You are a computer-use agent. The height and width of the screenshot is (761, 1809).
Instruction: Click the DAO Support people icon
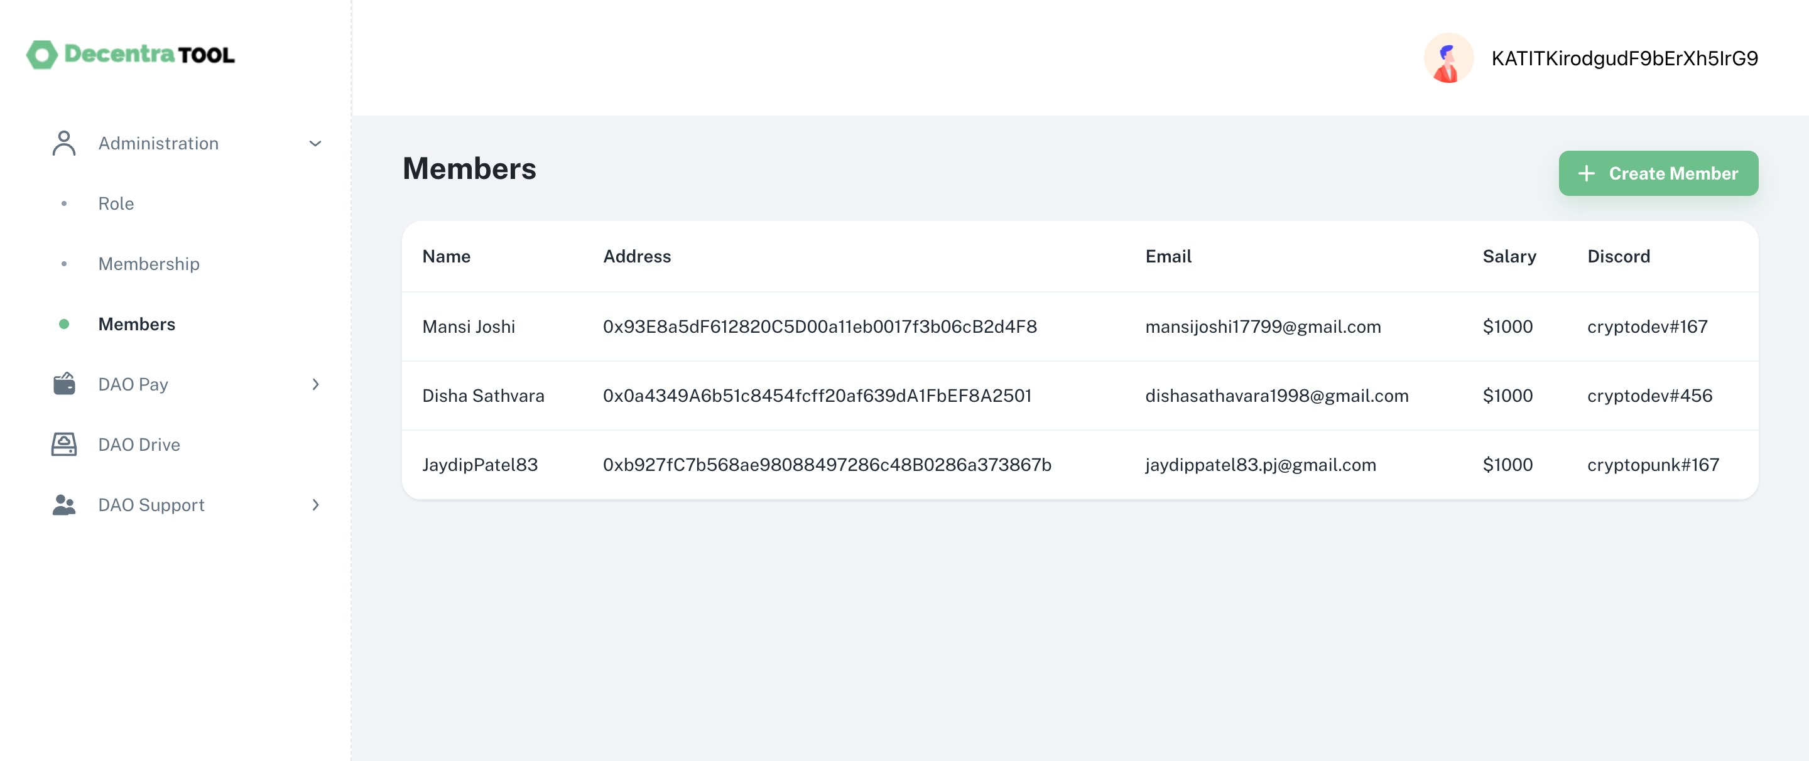63,504
